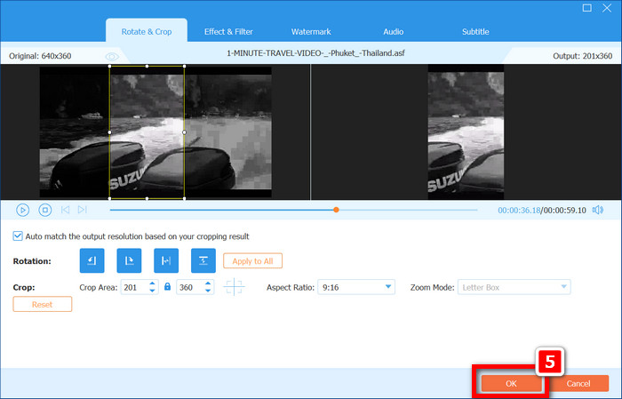Switch to Rotate & Crop tab
This screenshot has height=399, width=622.
(147, 31)
